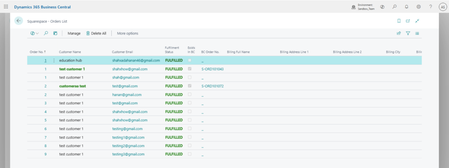Open order number 9 link
Image resolution: width=449 pixels, height=168 pixels.
(45, 154)
